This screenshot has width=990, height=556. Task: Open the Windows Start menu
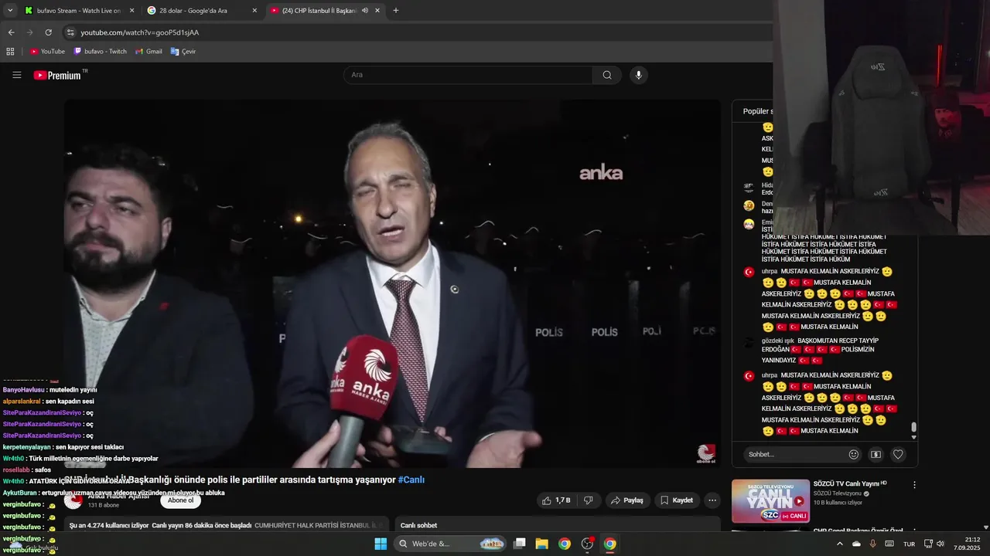click(381, 544)
